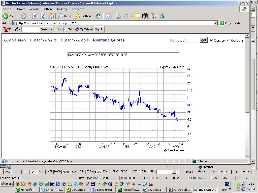This screenshot has width=258, height=193.
Task: Click the symbol input field beside Full List
Action: pyautogui.click(x=191, y=40)
